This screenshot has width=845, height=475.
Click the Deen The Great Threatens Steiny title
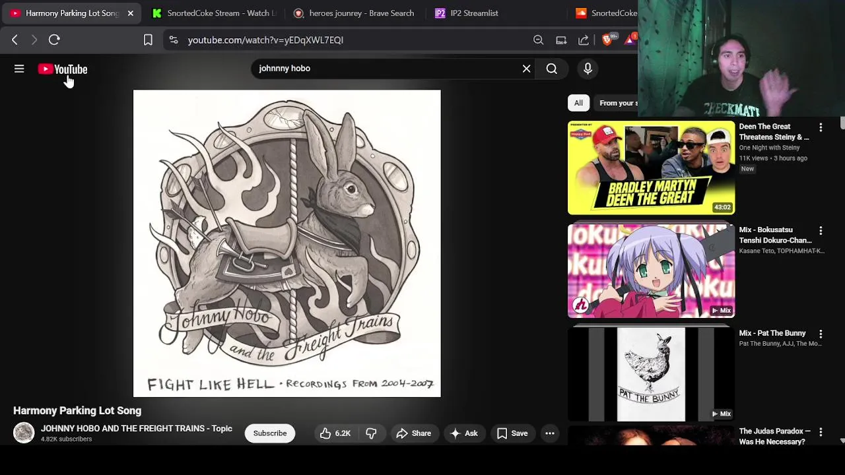(x=774, y=132)
